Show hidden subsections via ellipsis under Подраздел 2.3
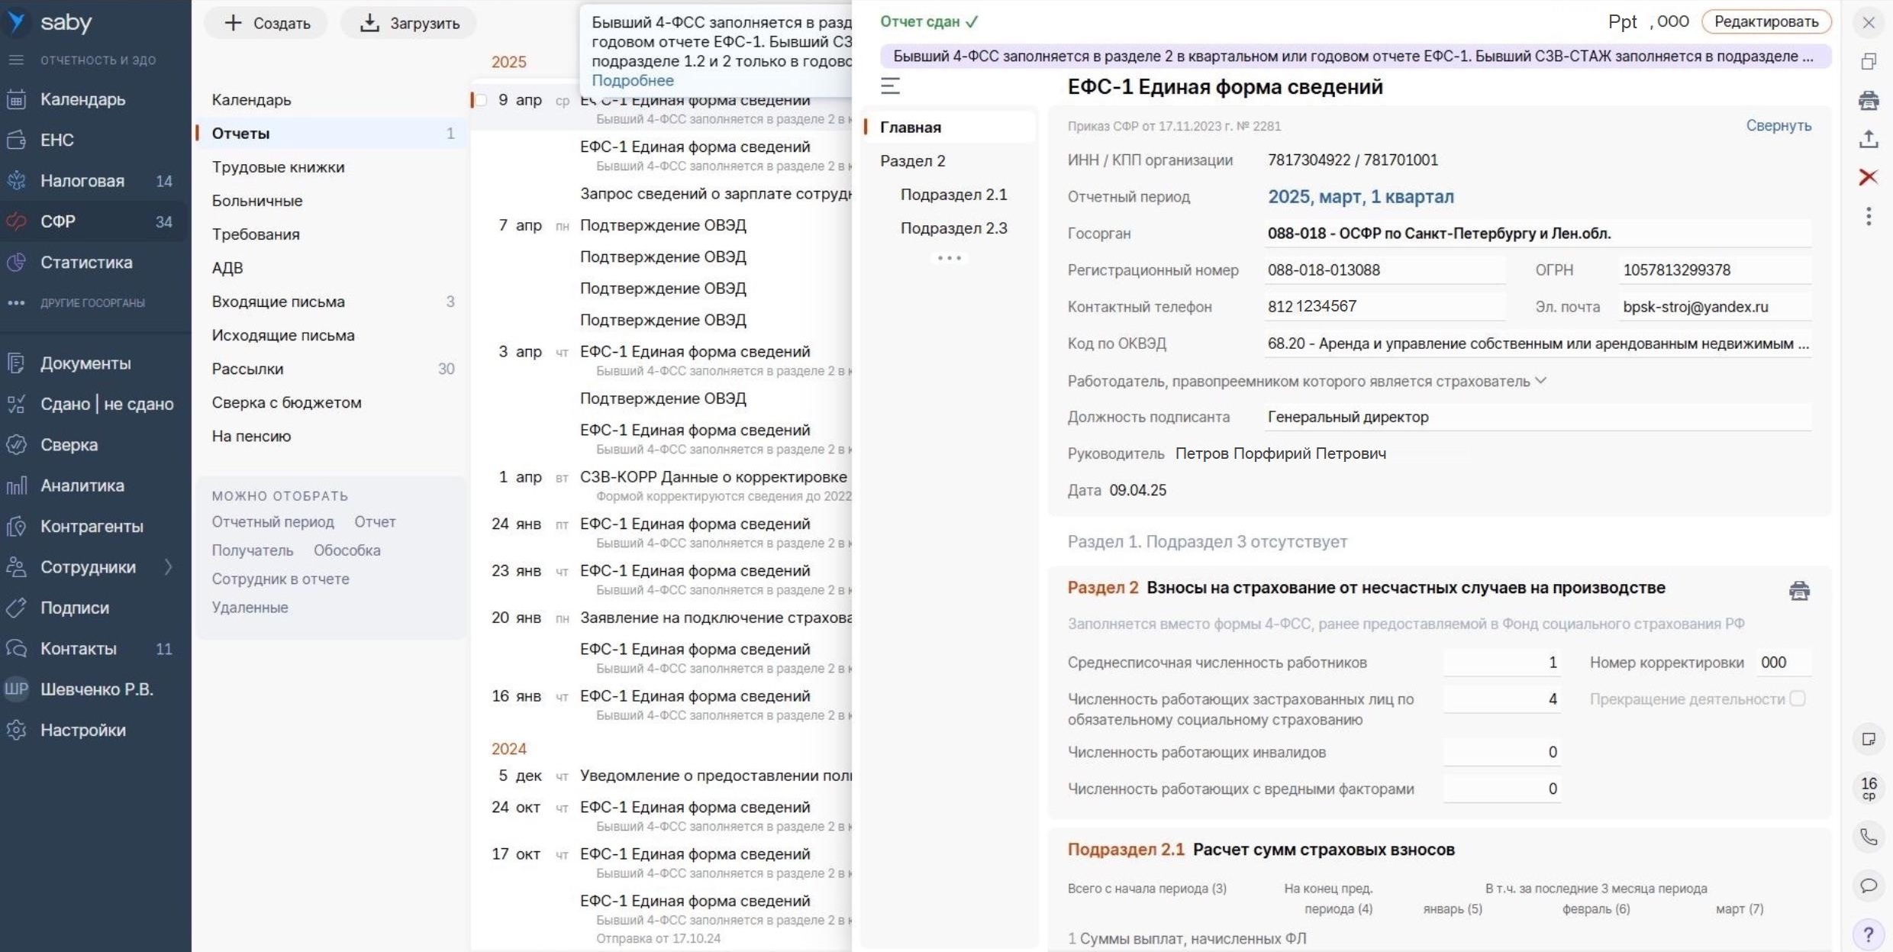The image size is (1893, 952). coord(949,257)
